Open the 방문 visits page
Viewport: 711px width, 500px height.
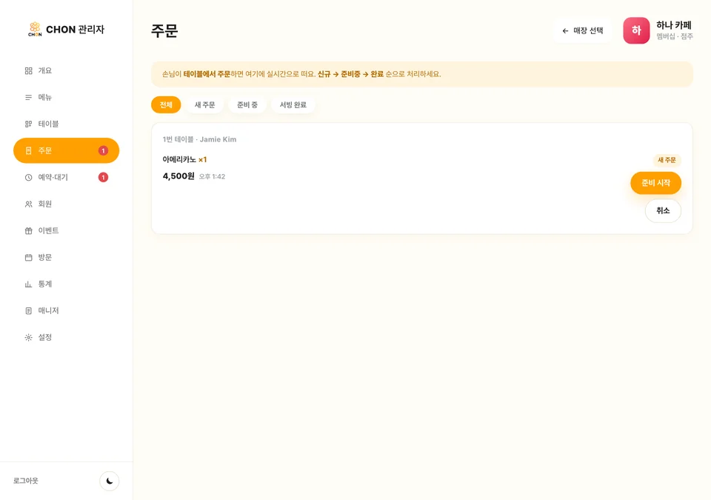(66, 257)
